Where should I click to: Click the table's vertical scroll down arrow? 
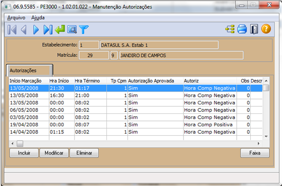coord(266,137)
